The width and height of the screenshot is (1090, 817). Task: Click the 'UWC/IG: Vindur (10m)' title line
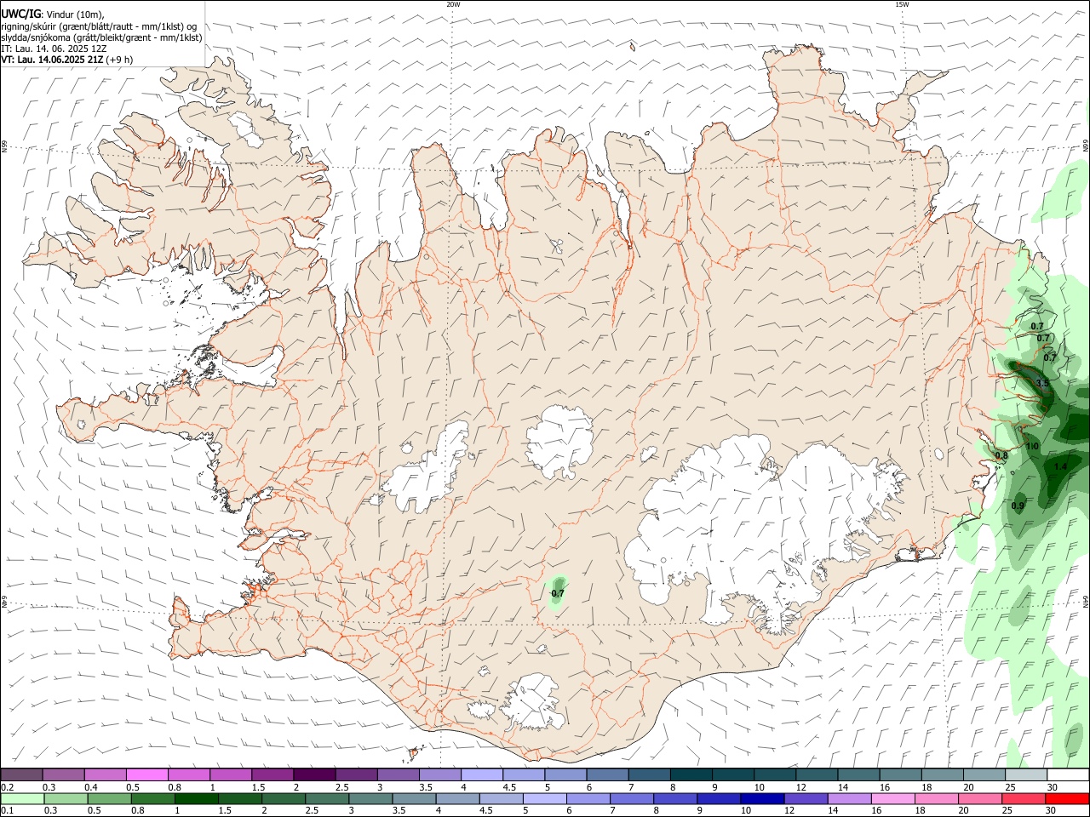pos(53,14)
